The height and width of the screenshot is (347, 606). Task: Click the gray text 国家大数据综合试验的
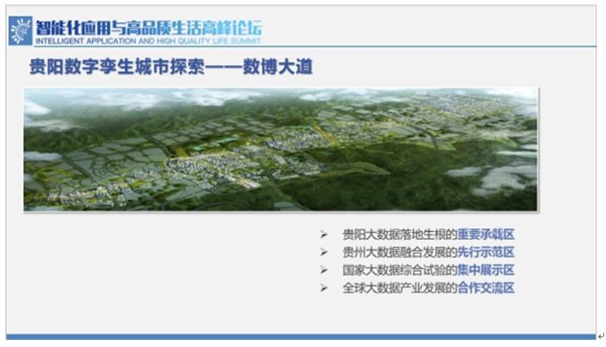point(400,270)
